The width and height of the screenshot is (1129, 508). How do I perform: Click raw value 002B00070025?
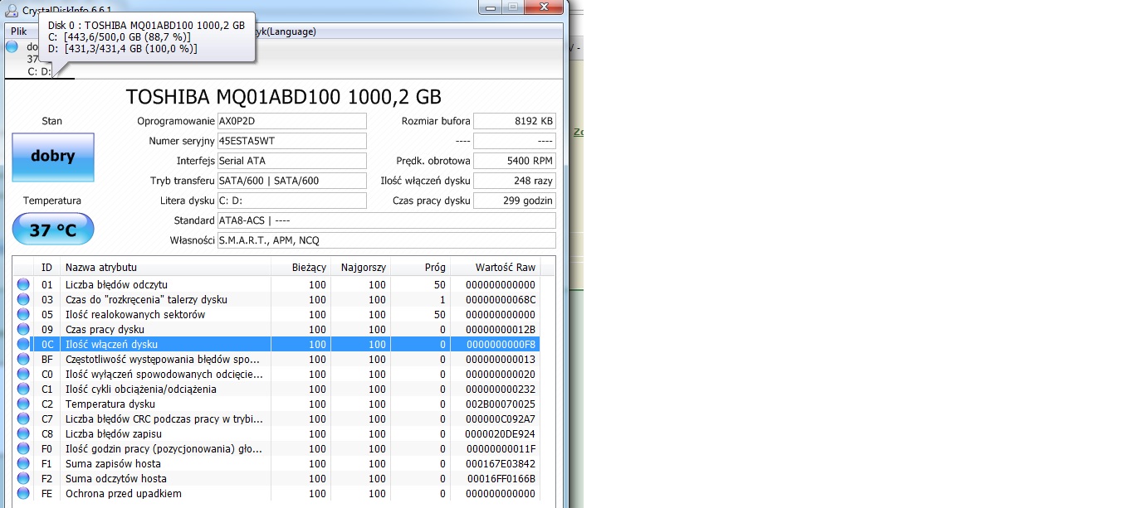point(500,404)
